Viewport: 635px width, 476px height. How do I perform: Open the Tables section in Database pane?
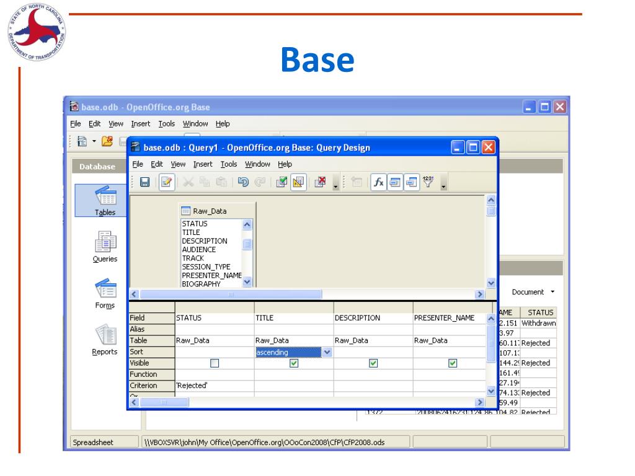pyautogui.click(x=105, y=201)
